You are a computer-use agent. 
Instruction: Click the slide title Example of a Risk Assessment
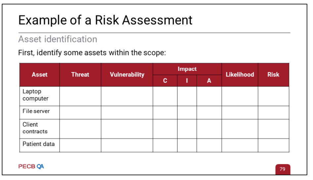(x=105, y=20)
